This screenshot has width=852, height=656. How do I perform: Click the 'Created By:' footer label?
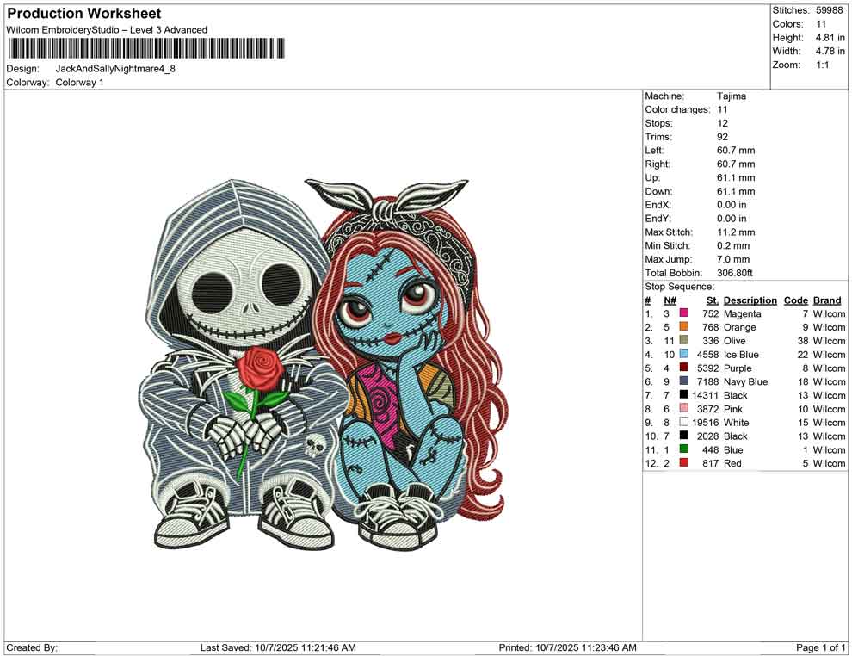pyautogui.click(x=32, y=647)
